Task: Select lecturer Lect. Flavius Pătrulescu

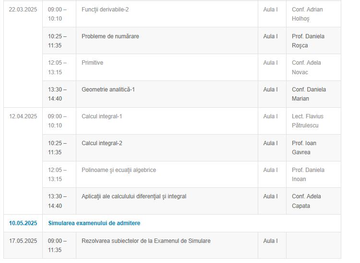Action: (308, 121)
